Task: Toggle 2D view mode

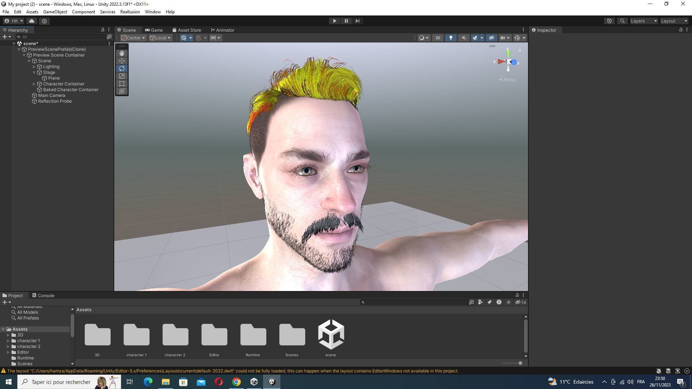Action: click(438, 38)
